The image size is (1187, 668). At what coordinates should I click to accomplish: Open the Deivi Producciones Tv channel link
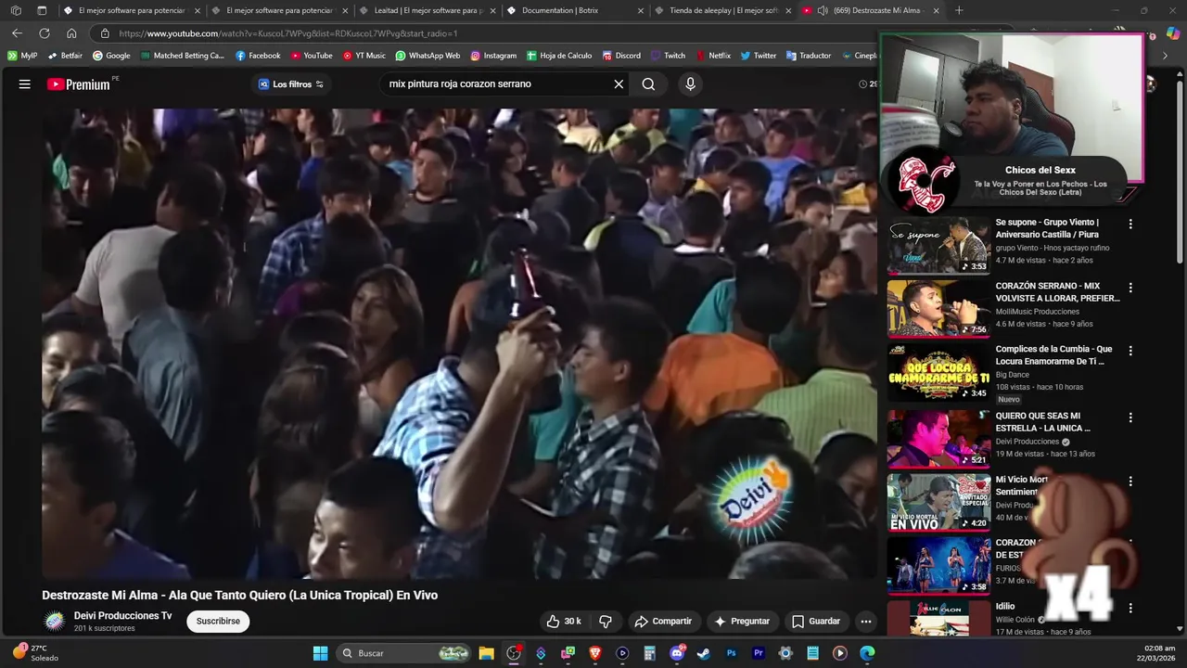coord(123,615)
